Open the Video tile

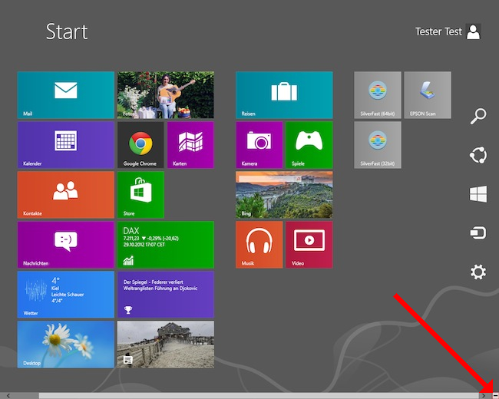click(309, 245)
